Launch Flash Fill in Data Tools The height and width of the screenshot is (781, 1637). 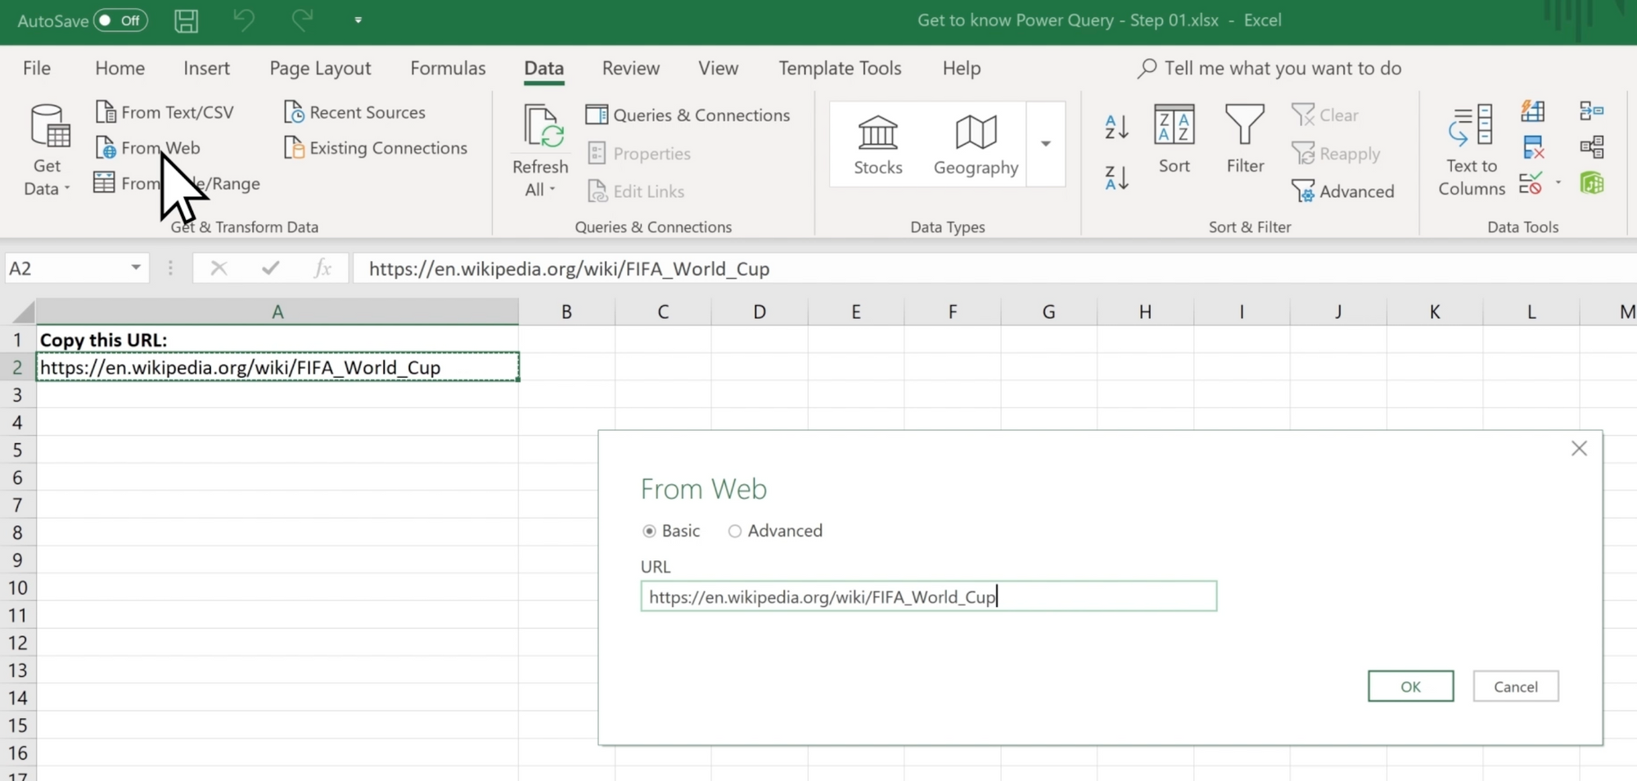[x=1534, y=111]
